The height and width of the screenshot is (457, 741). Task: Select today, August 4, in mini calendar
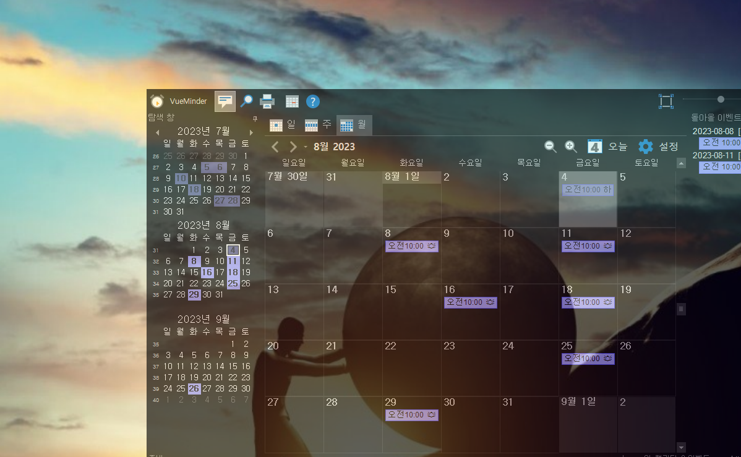point(233,250)
